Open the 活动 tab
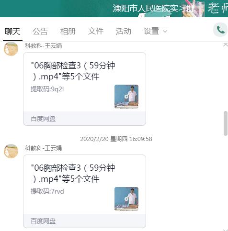Viewport: 228px width, 231px height. click(124, 31)
